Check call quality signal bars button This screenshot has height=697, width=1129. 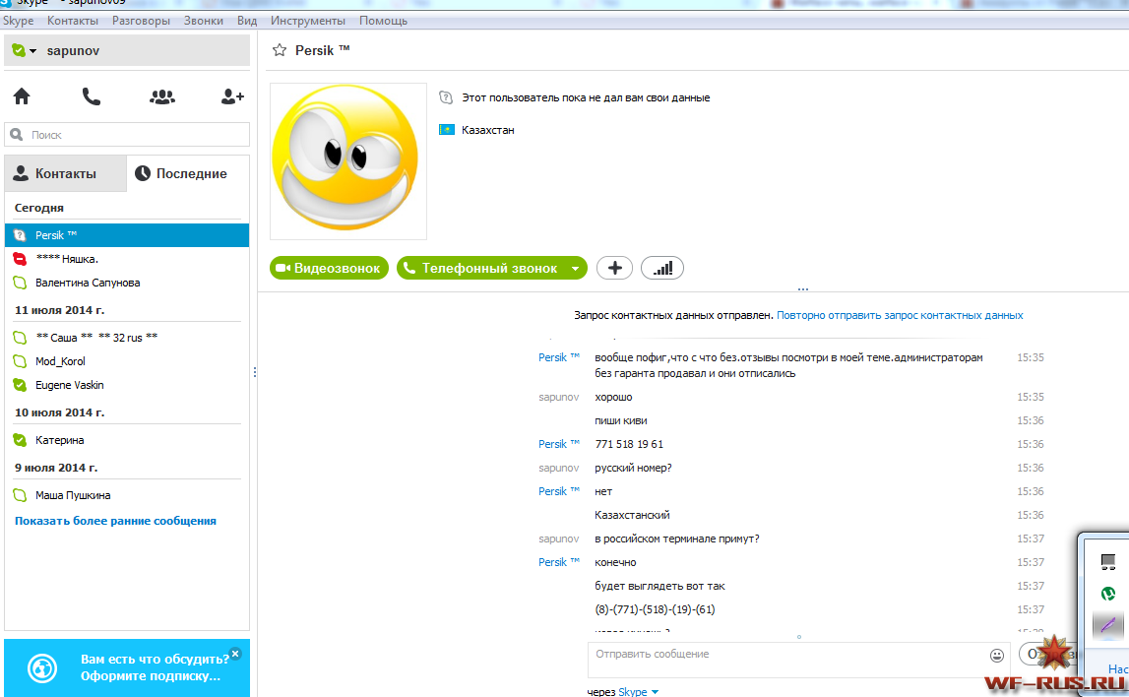662,268
